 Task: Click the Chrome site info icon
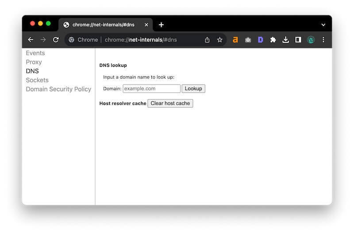[x=72, y=40]
